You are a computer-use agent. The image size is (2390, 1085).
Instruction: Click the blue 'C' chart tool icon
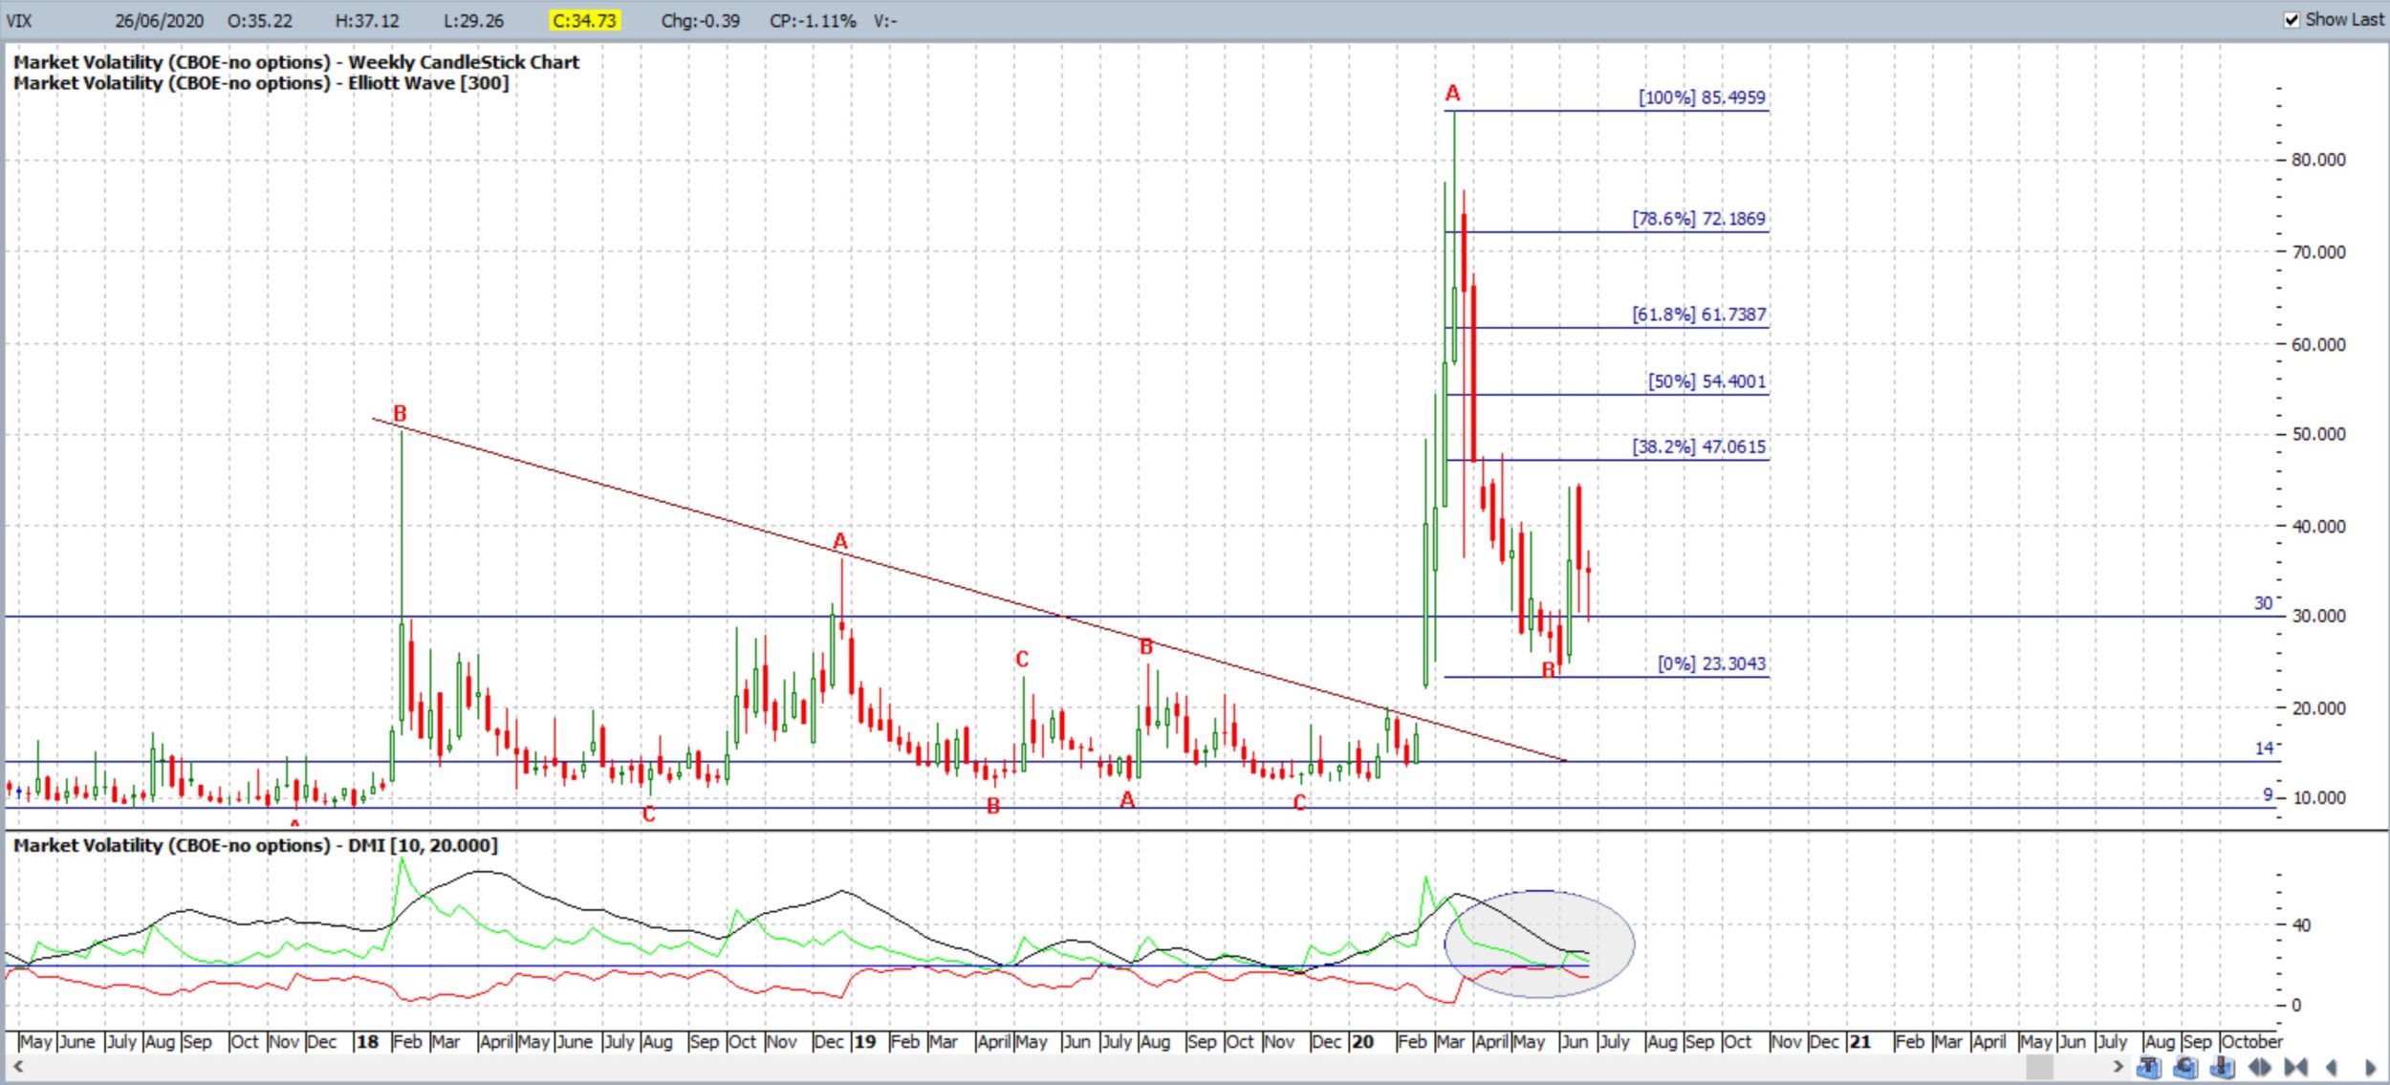tap(2185, 1067)
